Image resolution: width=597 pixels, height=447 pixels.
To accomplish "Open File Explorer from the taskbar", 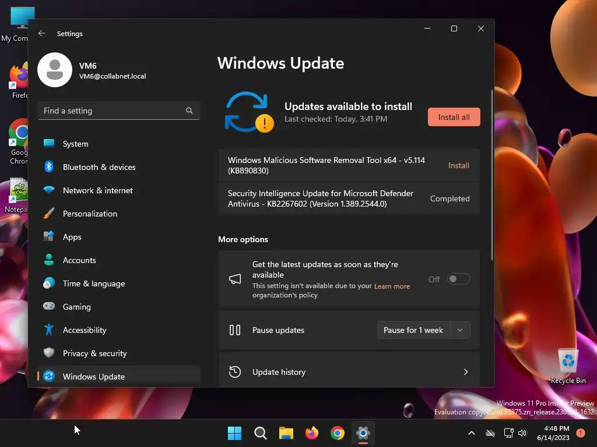I will point(286,433).
